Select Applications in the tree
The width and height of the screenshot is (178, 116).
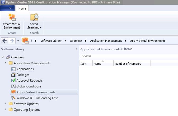click(25, 69)
